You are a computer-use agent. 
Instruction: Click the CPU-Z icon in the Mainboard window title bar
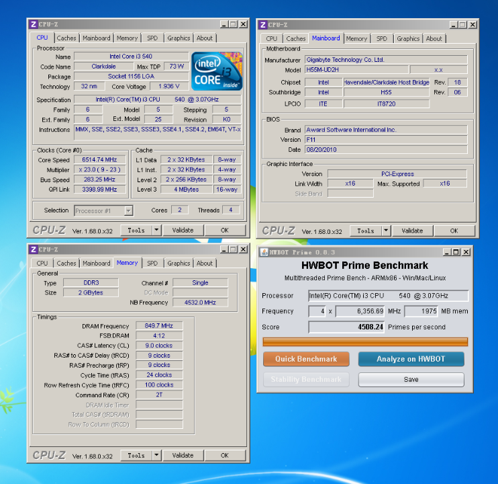click(262, 25)
